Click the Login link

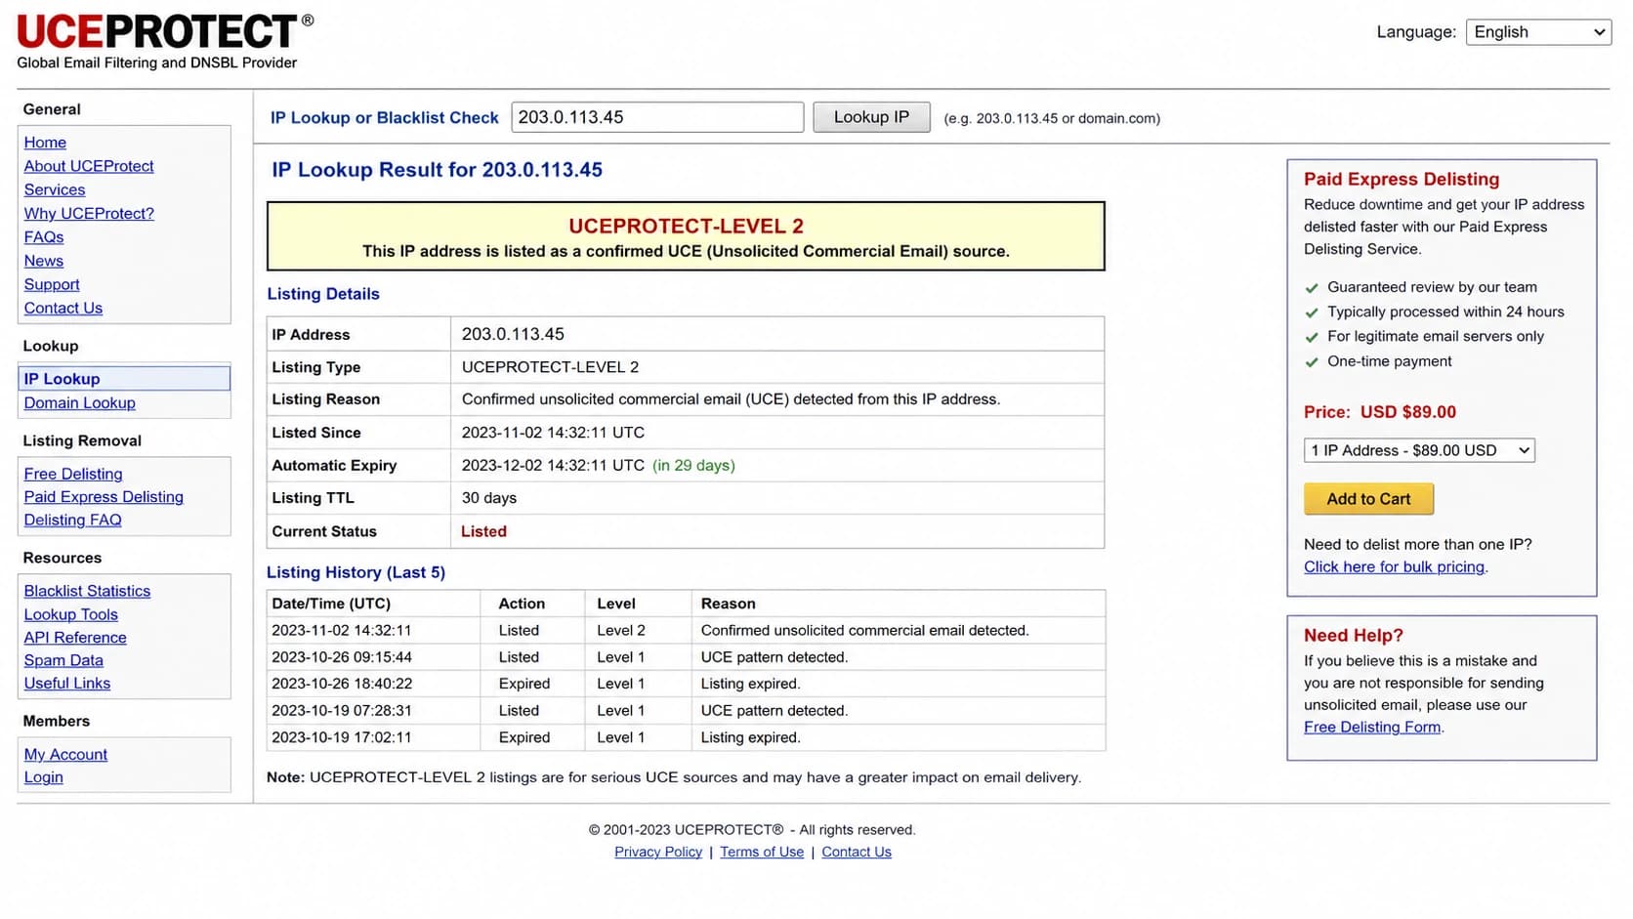tap(43, 777)
